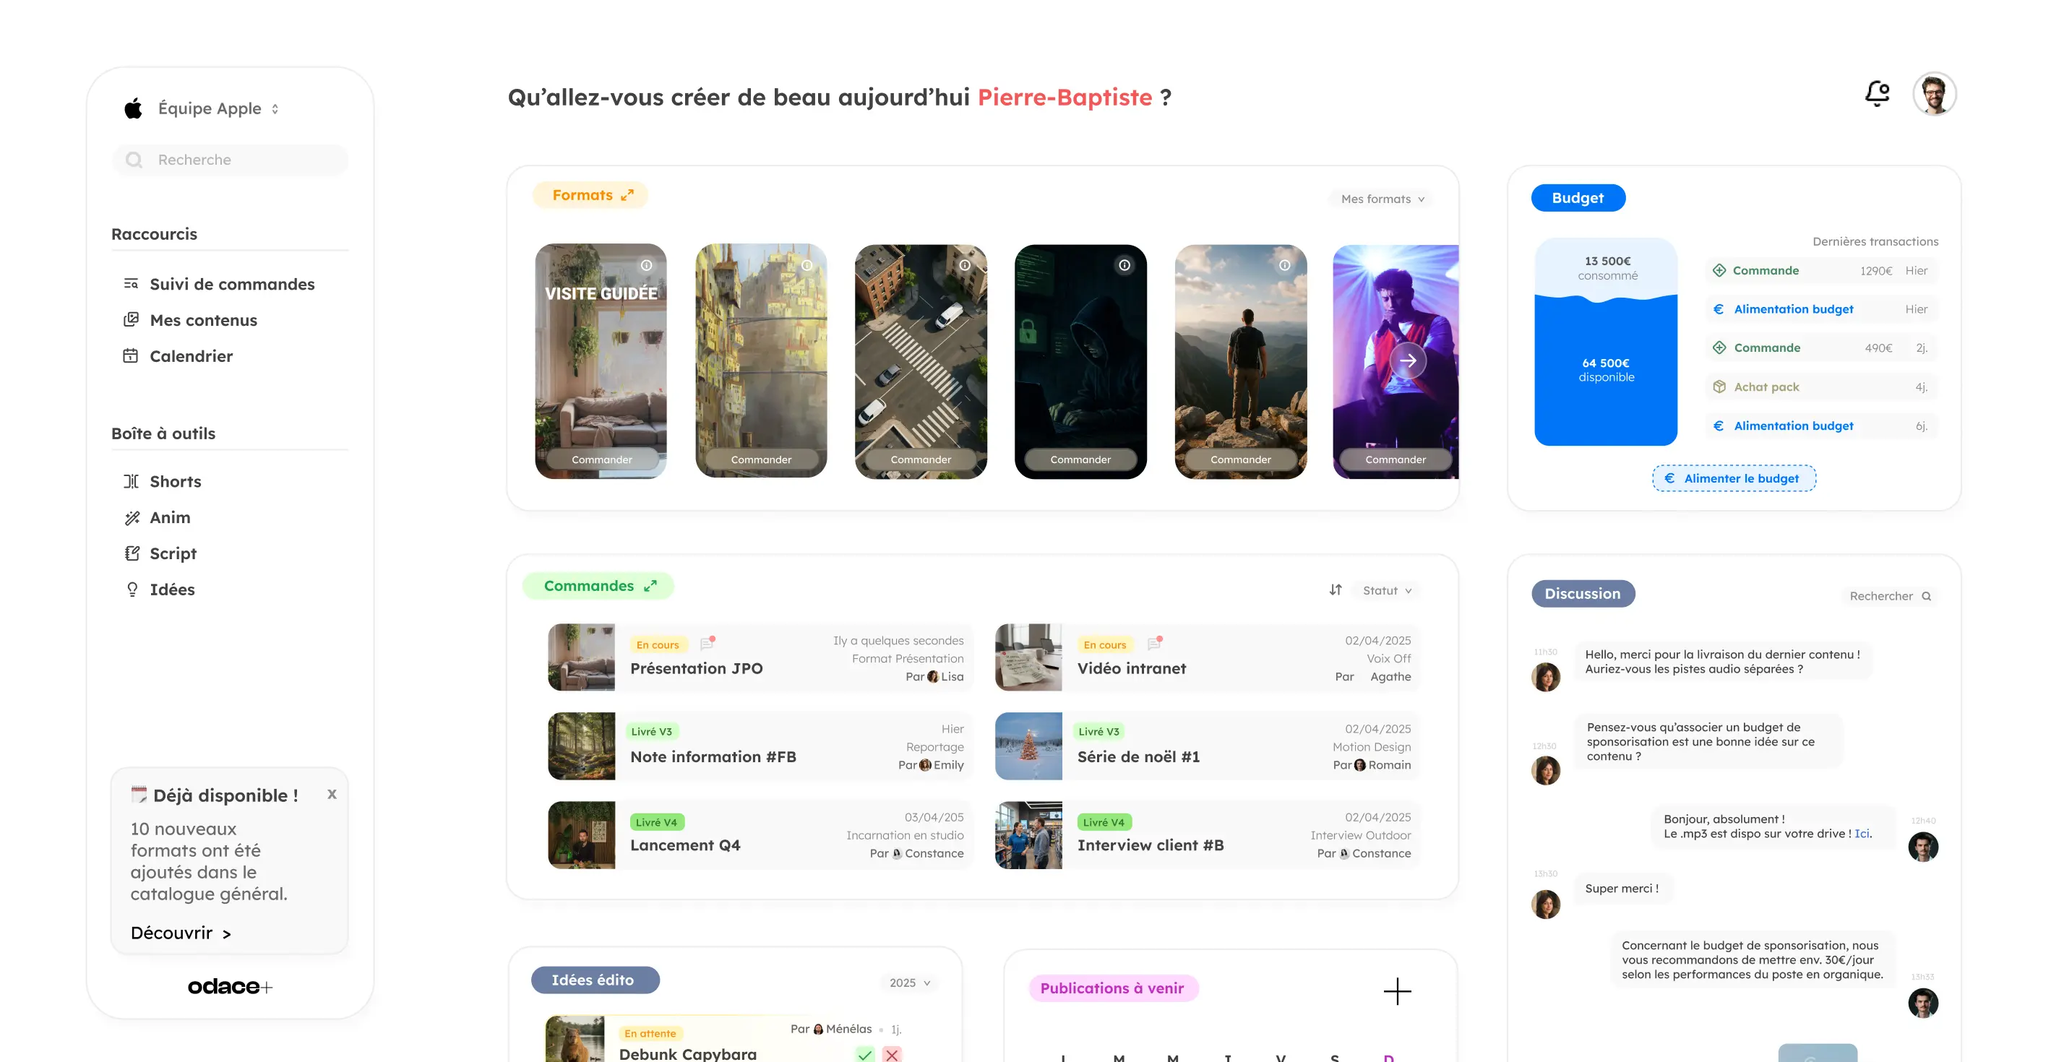Image resolution: width=2064 pixels, height=1062 pixels.
Task: Dismiss the Déjà disponible notice
Action: 332,794
